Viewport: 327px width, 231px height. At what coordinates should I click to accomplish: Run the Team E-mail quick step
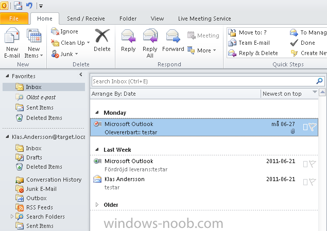pyautogui.click(x=249, y=43)
